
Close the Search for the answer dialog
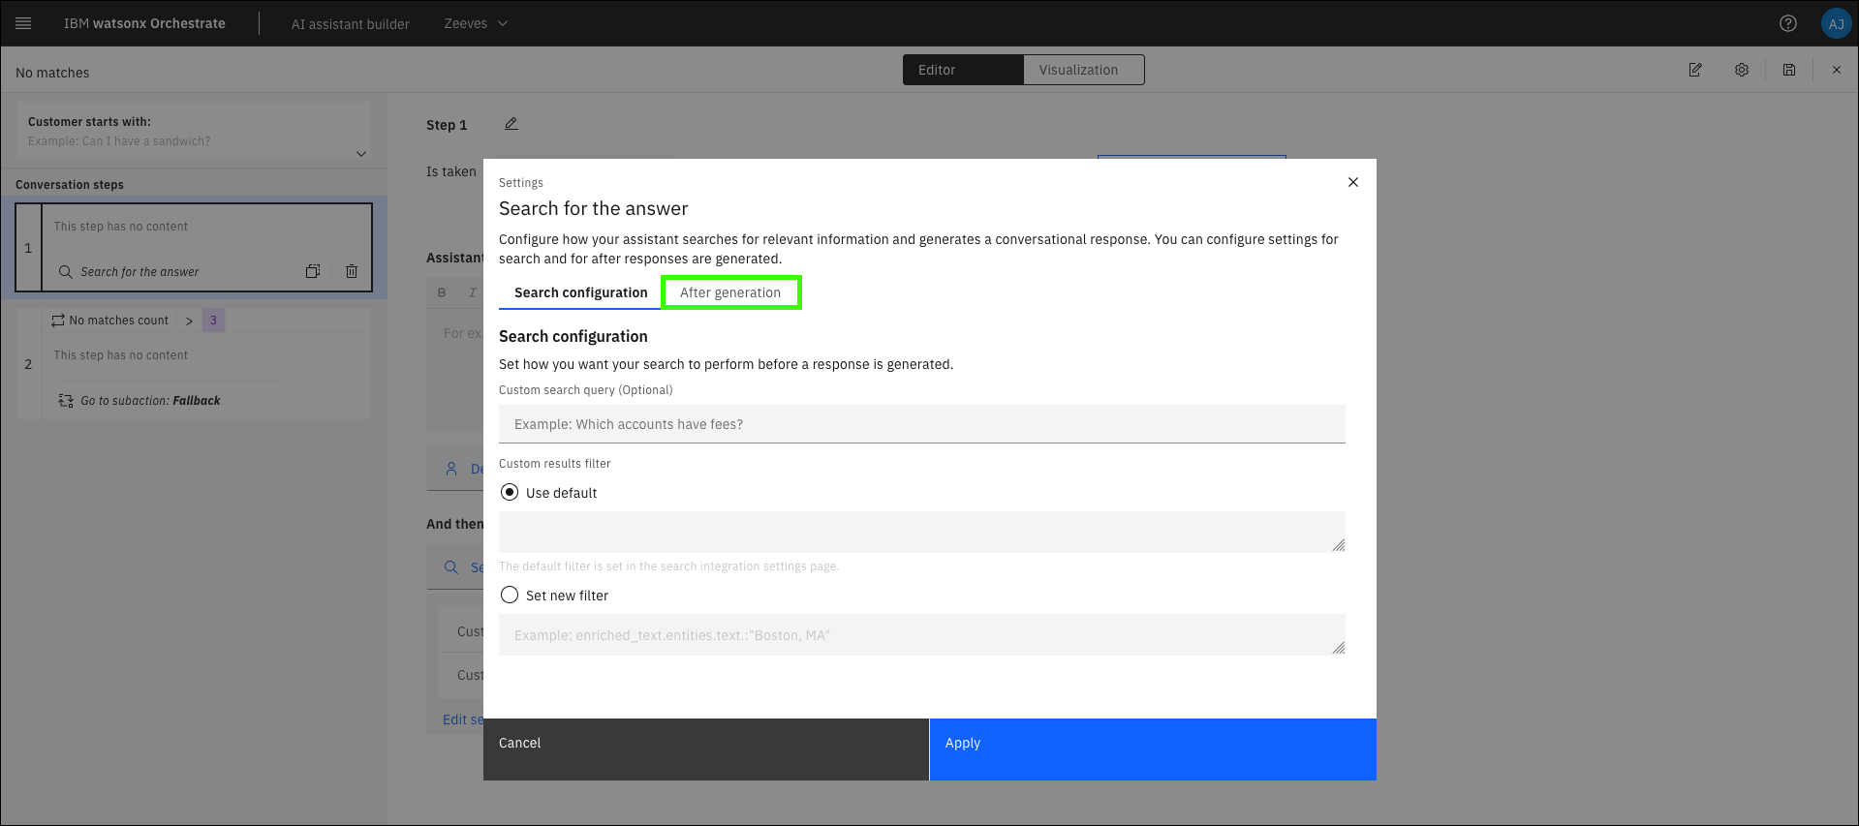[1353, 182]
